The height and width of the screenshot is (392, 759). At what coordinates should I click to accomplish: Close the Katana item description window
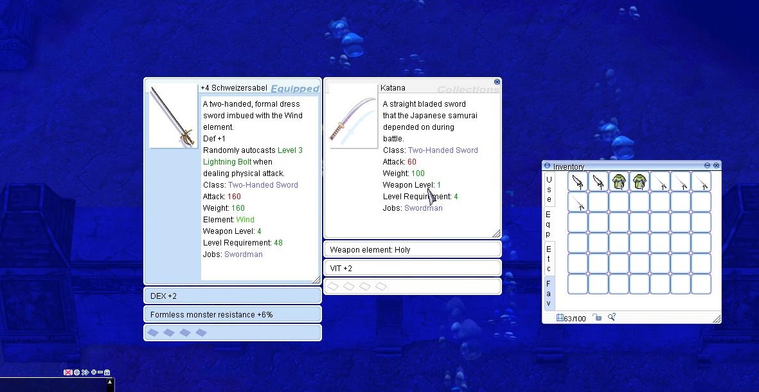(497, 82)
